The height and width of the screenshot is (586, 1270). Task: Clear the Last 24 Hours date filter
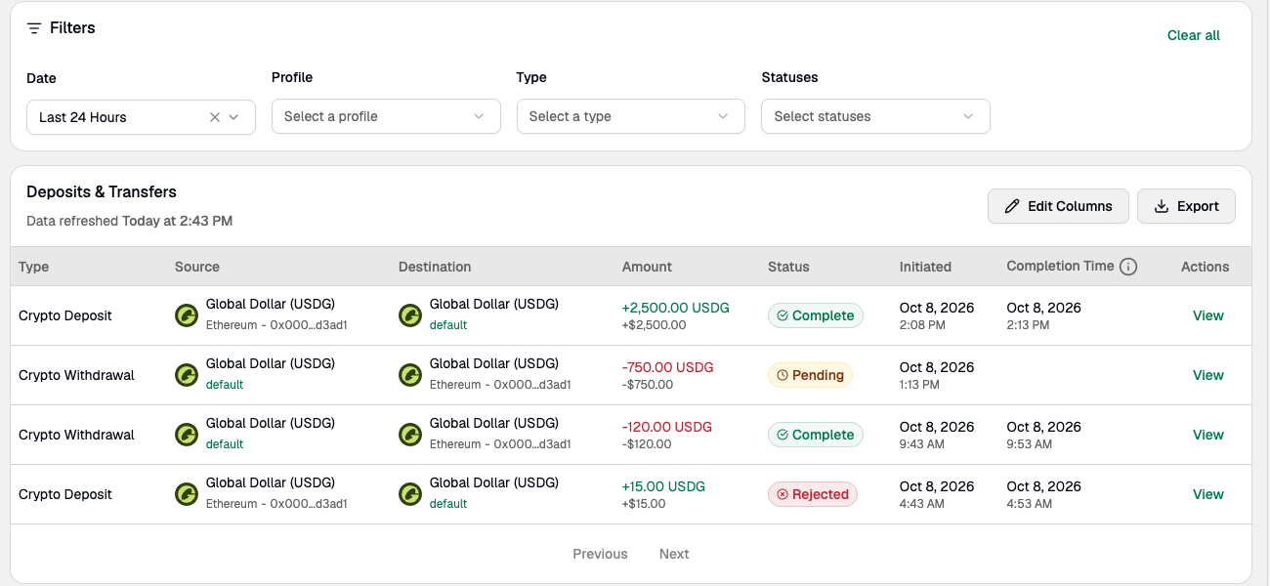215,117
